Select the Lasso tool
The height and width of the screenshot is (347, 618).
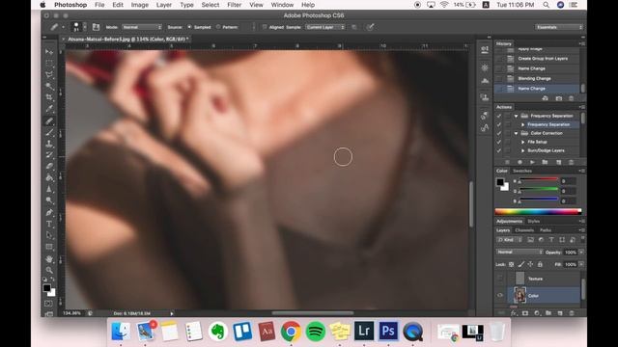point(49,74)
